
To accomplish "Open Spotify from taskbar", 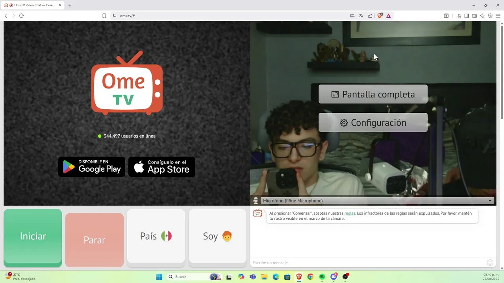I will tap(322, 277).
